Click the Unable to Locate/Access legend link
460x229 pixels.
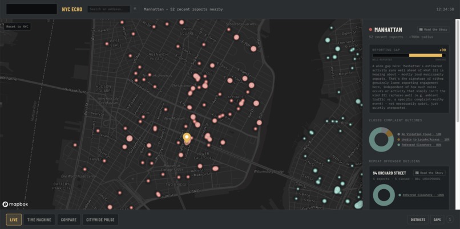point(425,140)
